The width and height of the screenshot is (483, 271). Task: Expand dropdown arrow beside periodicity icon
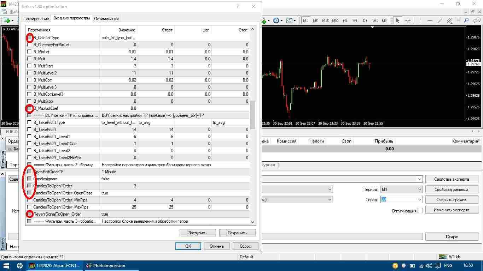[281, 20]
